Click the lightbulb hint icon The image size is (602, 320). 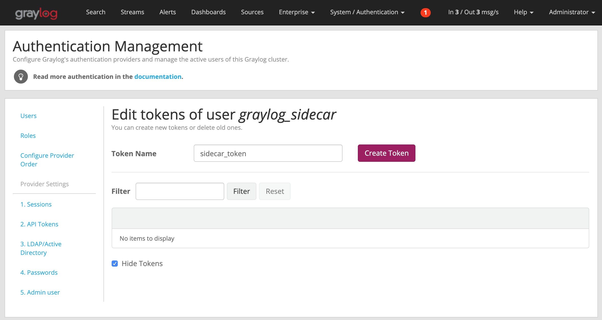click(x=21, y=77)
